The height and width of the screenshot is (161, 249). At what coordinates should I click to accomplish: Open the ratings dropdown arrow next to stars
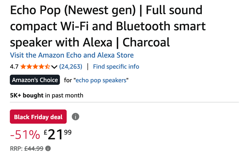pyautogui.click(x=54, y=67)
